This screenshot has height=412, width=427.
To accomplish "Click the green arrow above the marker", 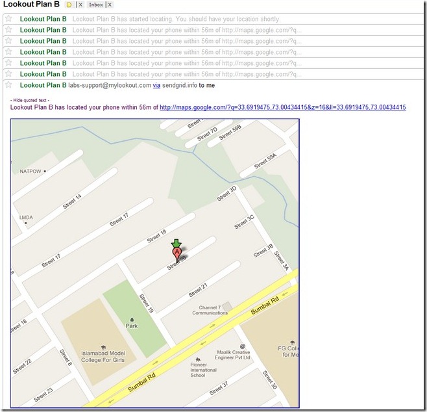I will point(177,243).
